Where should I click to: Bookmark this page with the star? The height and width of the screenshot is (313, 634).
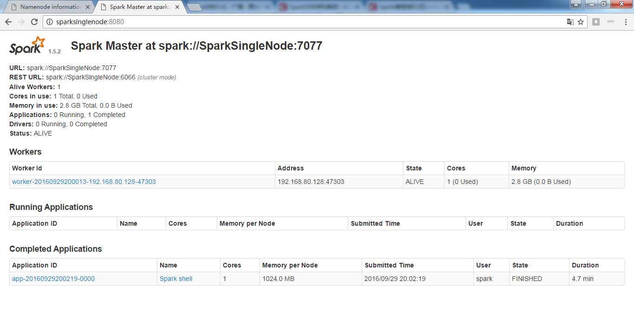pyautogui.click(x=581, y=22)
